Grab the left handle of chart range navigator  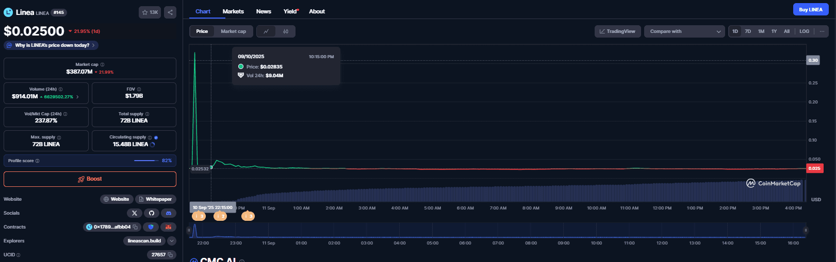tap(189, 230)
